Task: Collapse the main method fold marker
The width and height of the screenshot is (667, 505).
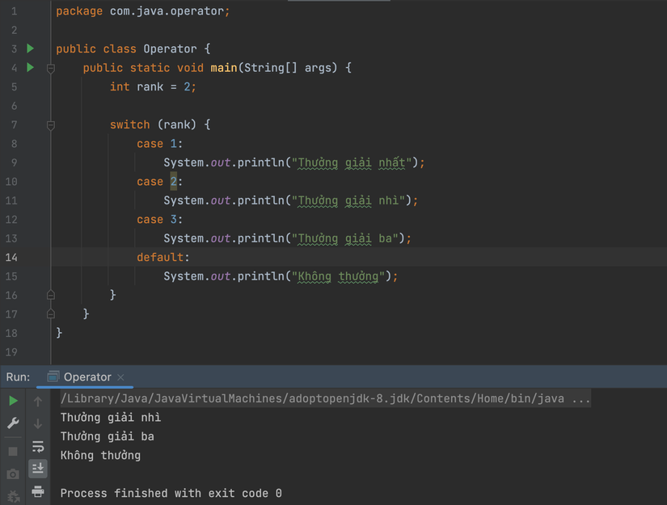Action: (x=51, y=68)
